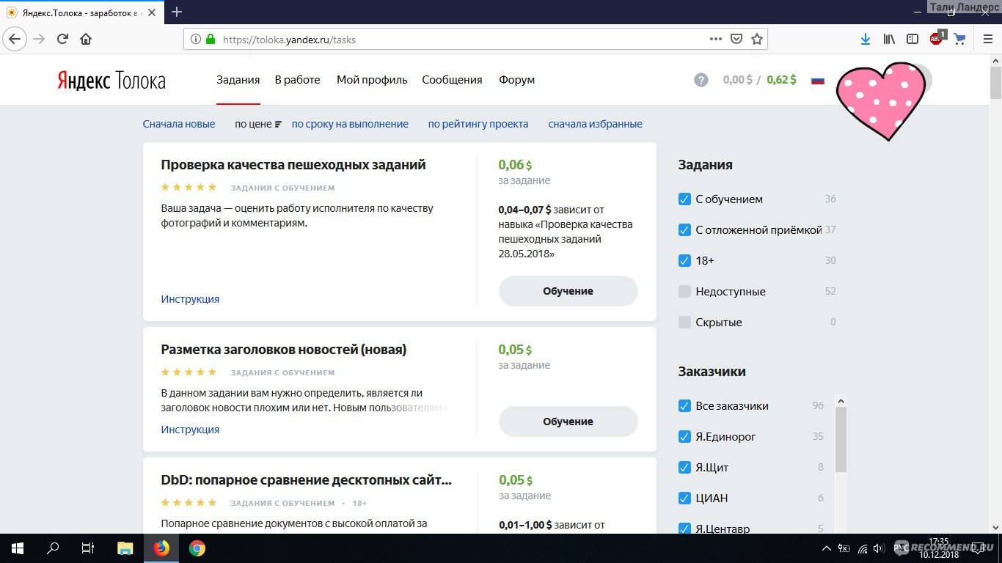Open the Windows Start menu
Viewport: 1002px width, 563px height.
tap(17, 548)
